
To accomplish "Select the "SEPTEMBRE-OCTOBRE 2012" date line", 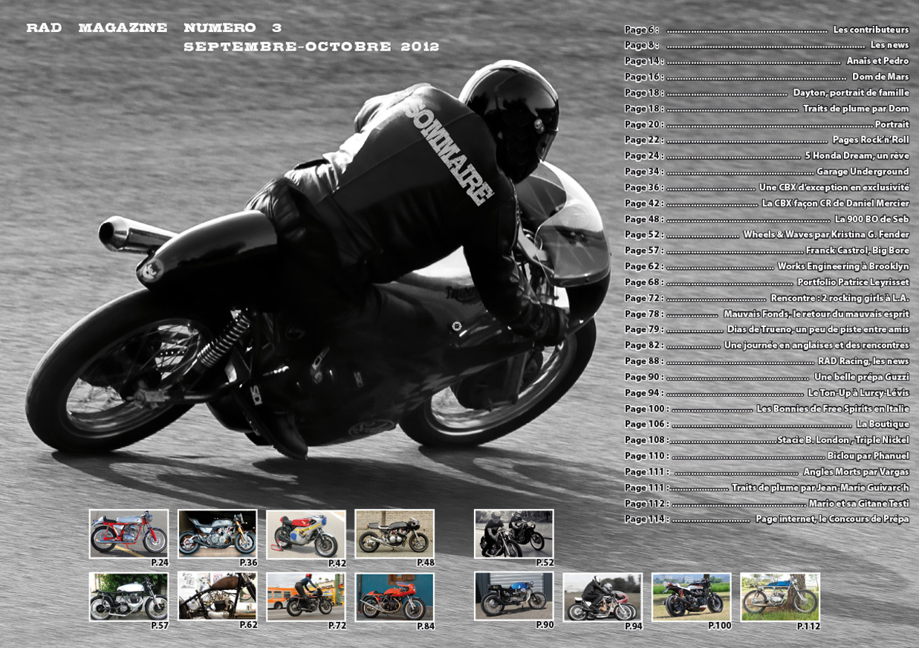I will [311, 46].
